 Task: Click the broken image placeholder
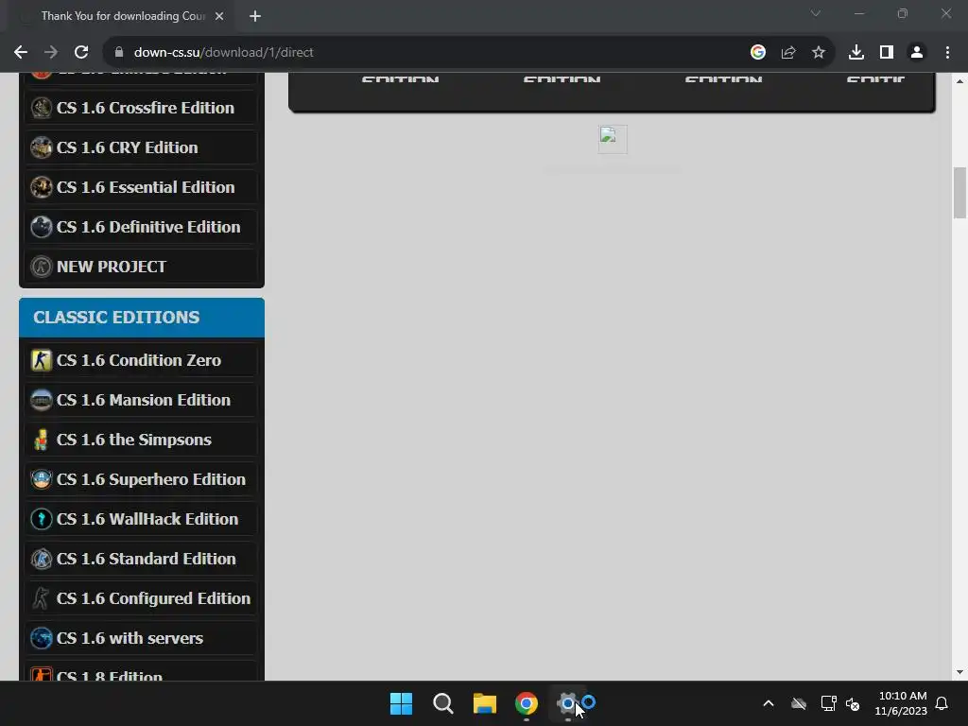click(613, 139)
